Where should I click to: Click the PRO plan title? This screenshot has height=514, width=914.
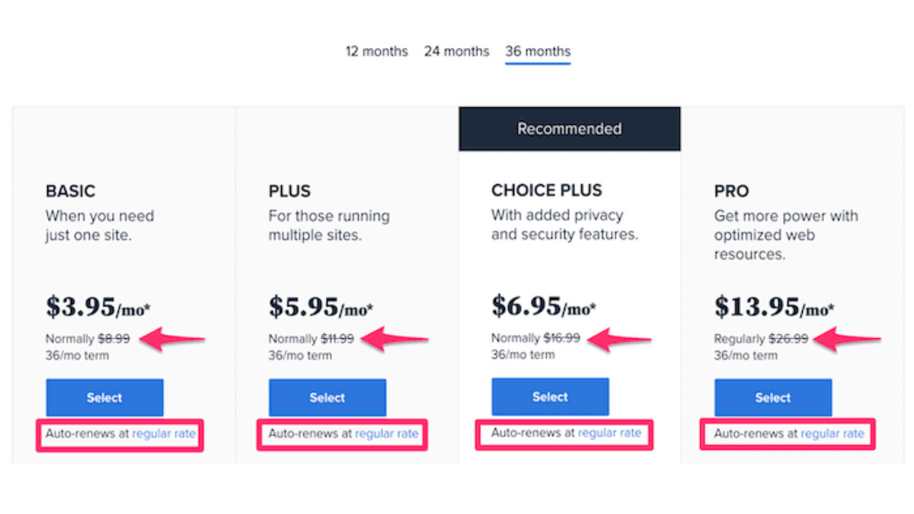[731, 191]
